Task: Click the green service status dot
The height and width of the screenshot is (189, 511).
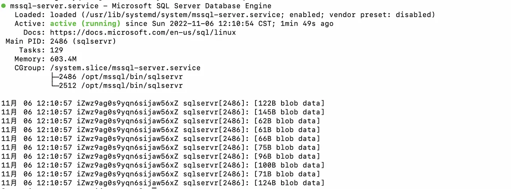Action: point(4,6)
